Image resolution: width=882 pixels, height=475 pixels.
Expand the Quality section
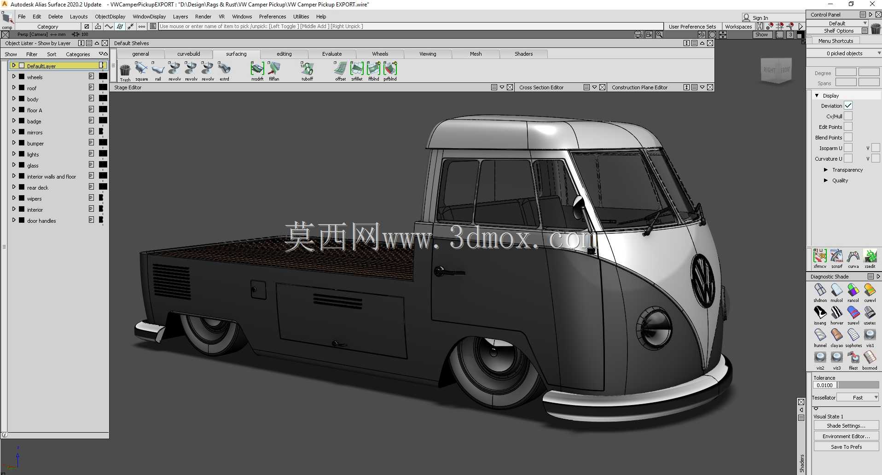click(x=826, y=180)
